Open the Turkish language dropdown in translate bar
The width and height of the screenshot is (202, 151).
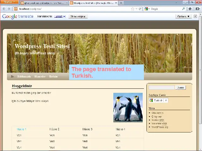coord(60,16)
